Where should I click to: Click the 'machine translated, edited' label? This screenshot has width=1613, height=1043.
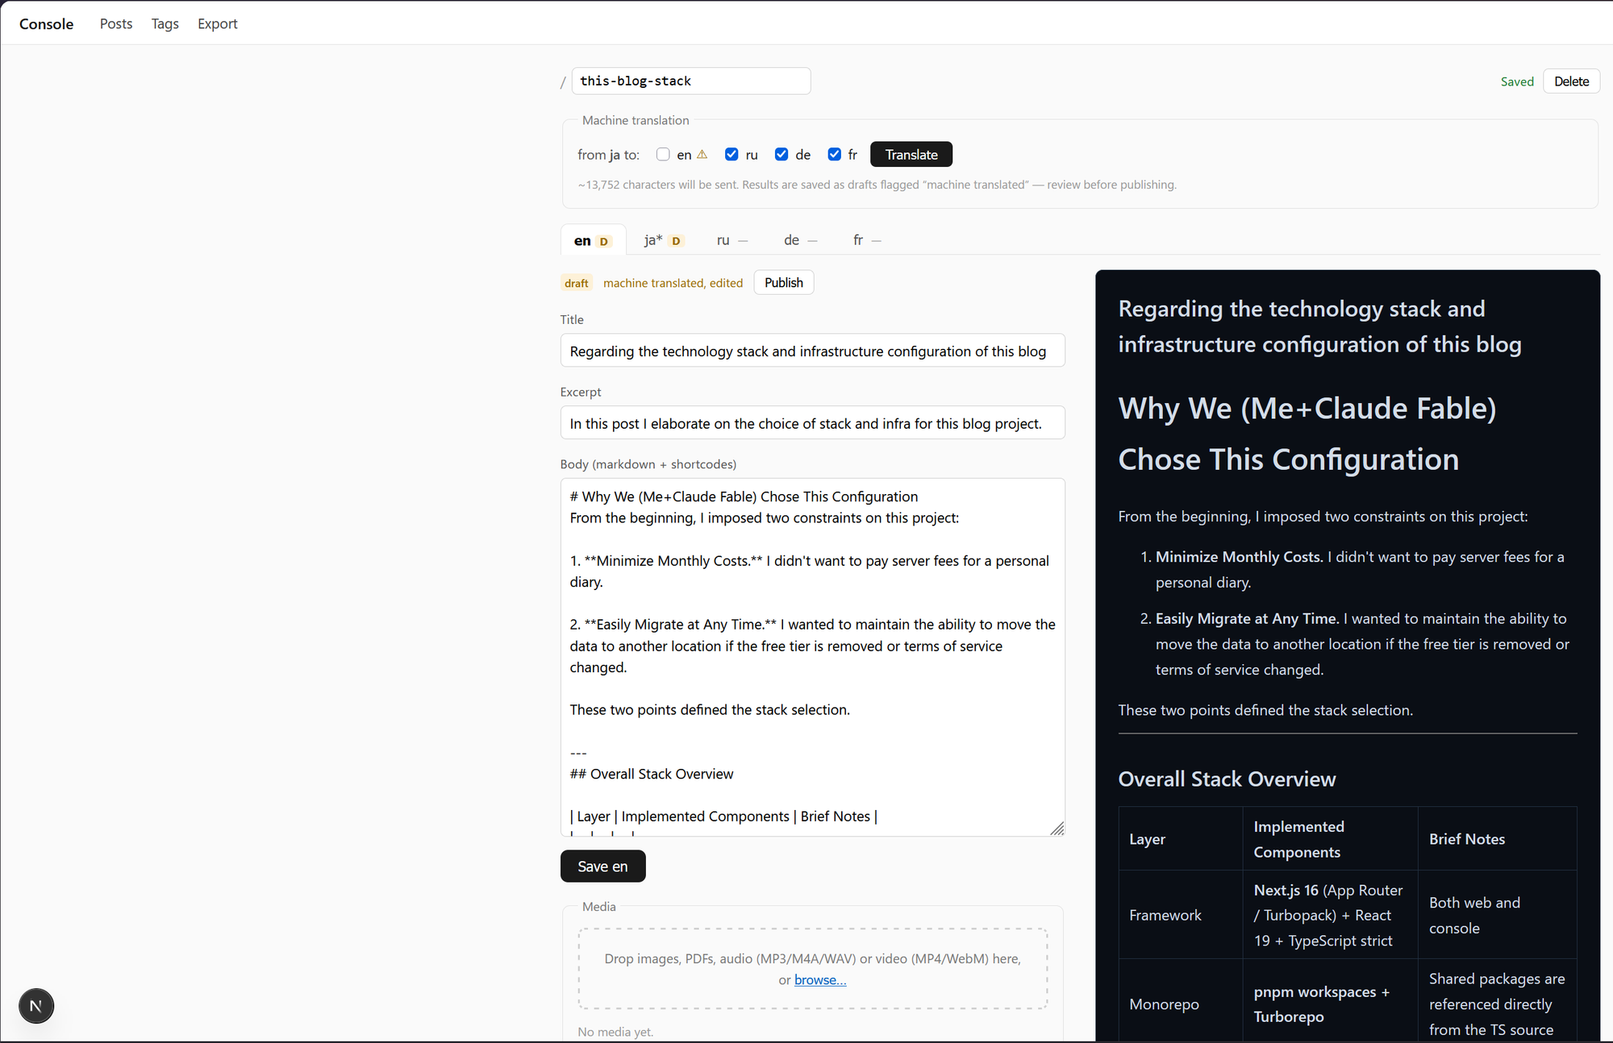click(673, 283)
